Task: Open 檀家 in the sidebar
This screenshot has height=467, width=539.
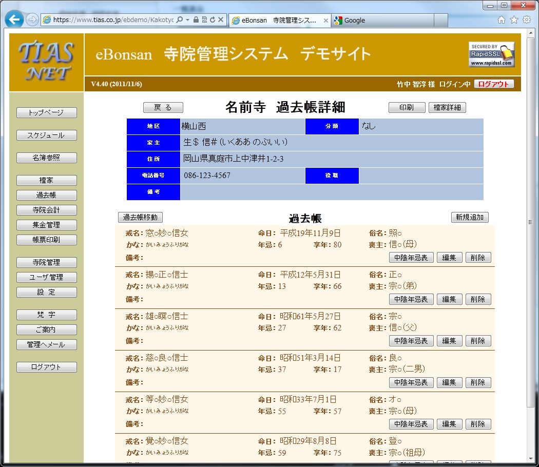Action: 46,181
